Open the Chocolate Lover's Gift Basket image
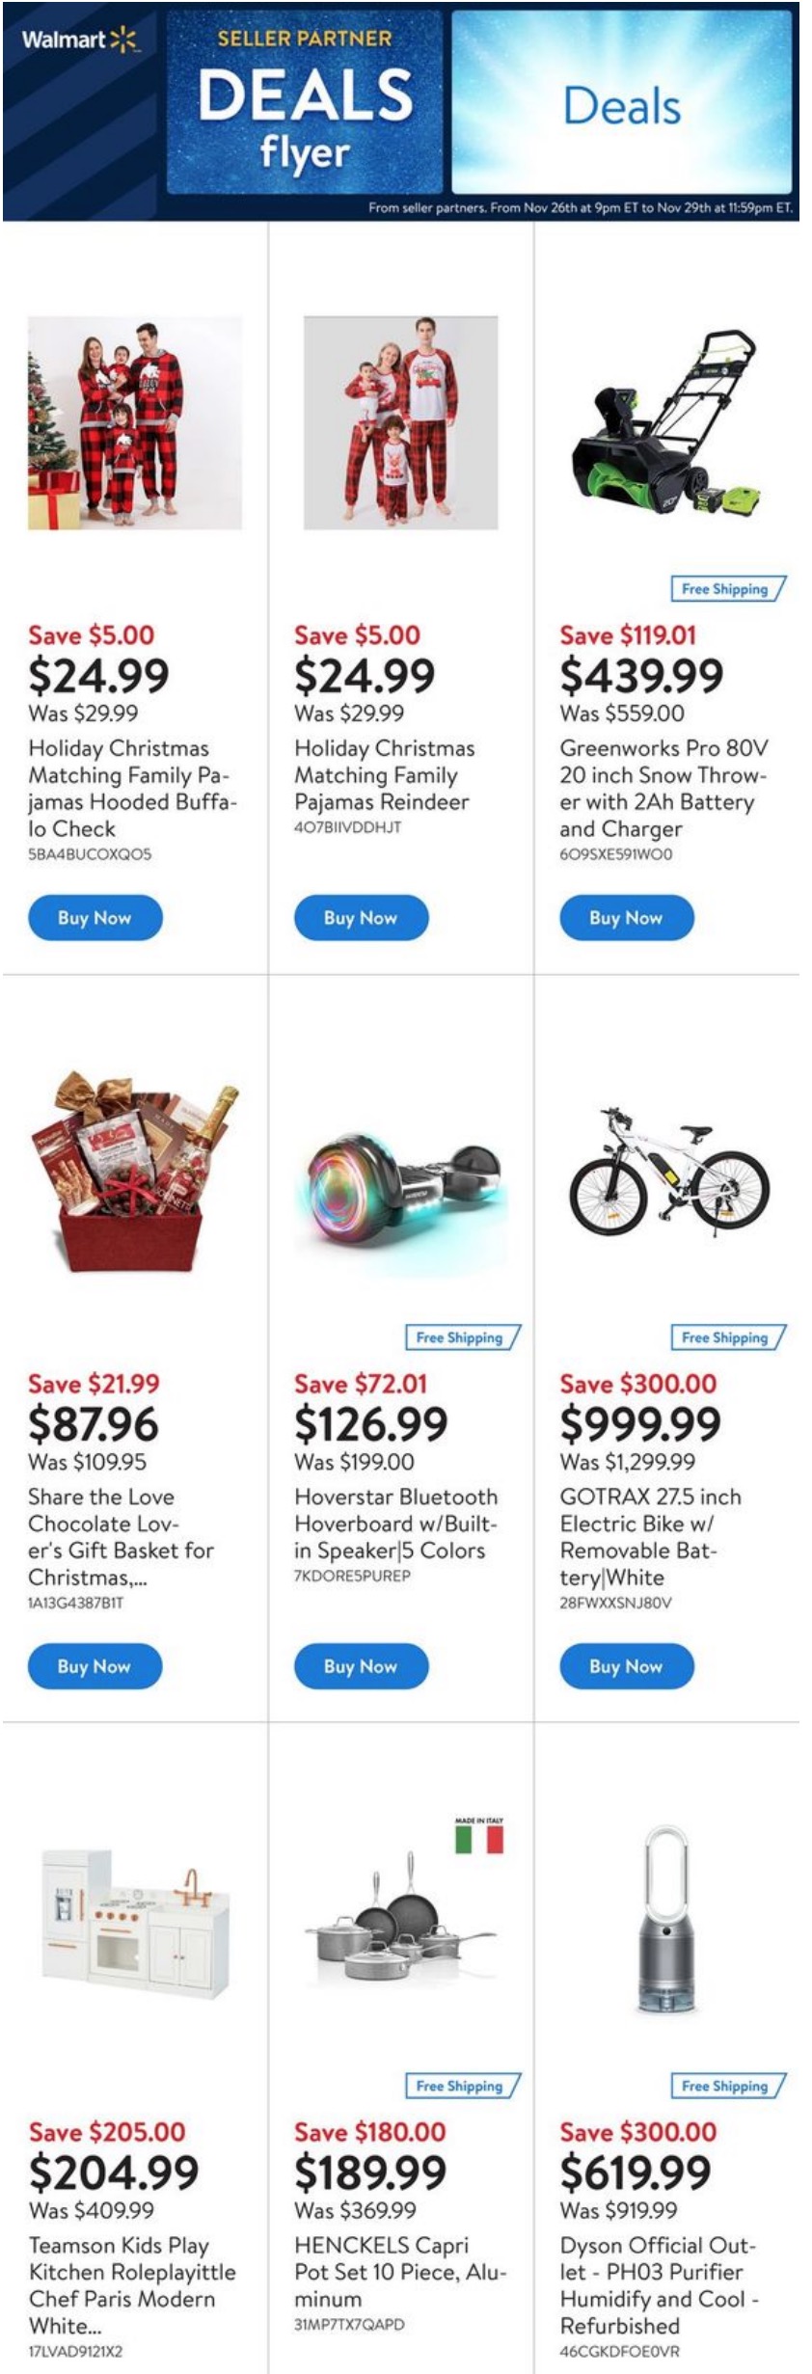This screenshot has height=2374, width=812. click(135, 1170)
